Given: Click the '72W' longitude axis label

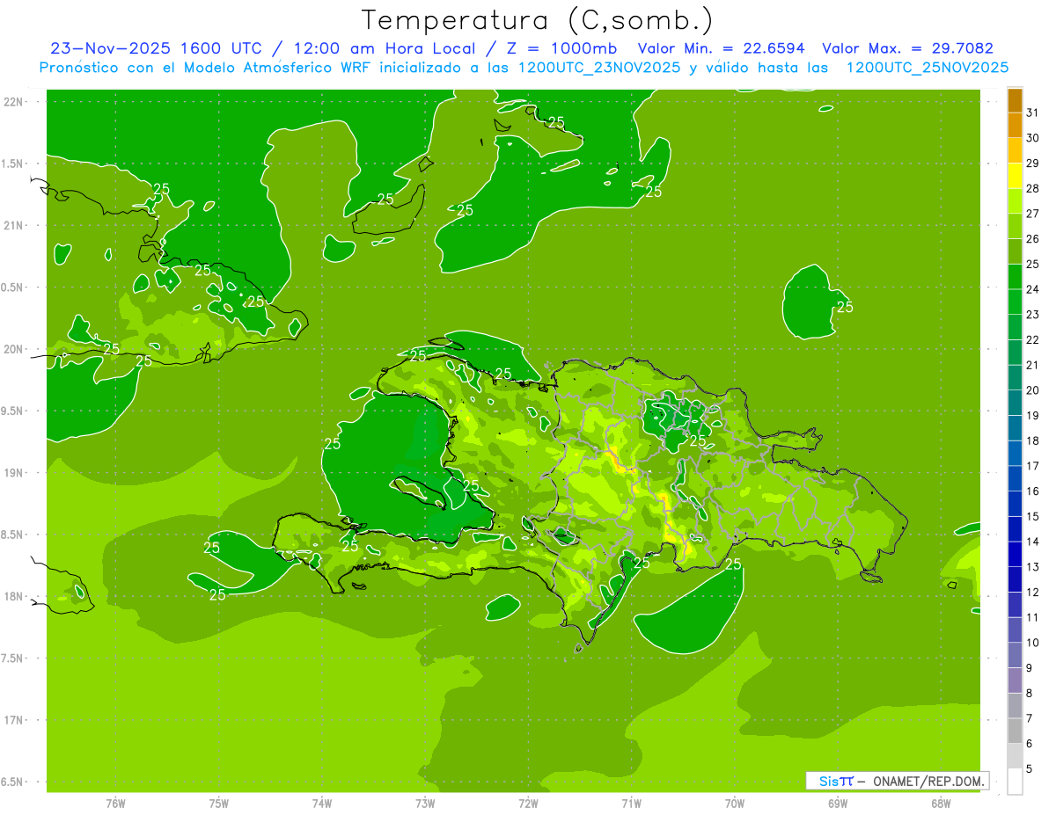Looking at the screenshot, I should pyautogui.click(x=528, y=804).
